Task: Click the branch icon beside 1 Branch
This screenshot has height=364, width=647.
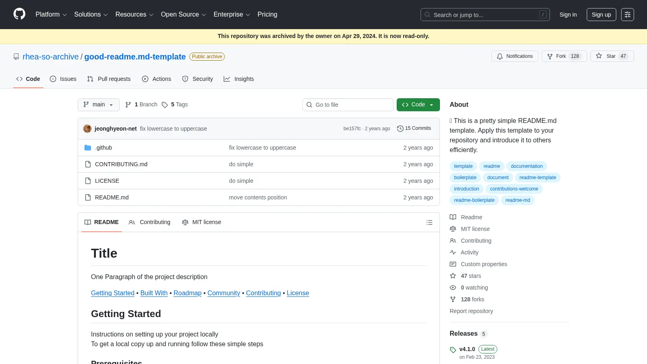Action: pos(128,104)
